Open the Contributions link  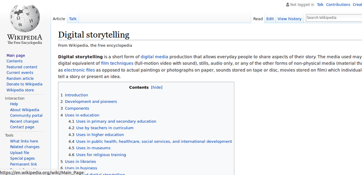click(x=338, y=5)
